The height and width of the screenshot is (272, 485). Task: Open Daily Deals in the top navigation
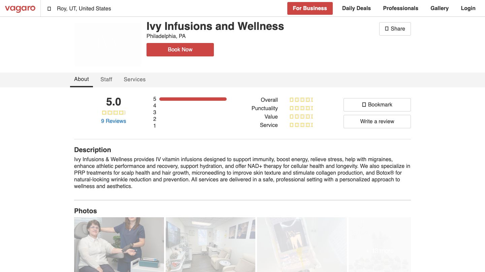[x=356, y=8]
